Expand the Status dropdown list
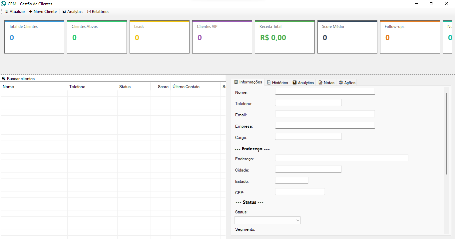This screenshot has width=455, height=239. tap(297, 220)
